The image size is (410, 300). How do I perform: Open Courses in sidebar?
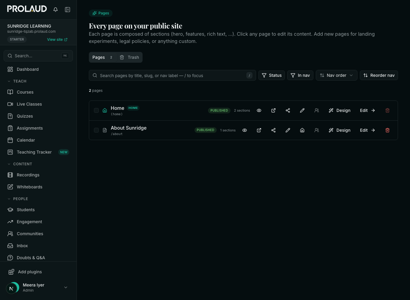[x=38, y=92]
